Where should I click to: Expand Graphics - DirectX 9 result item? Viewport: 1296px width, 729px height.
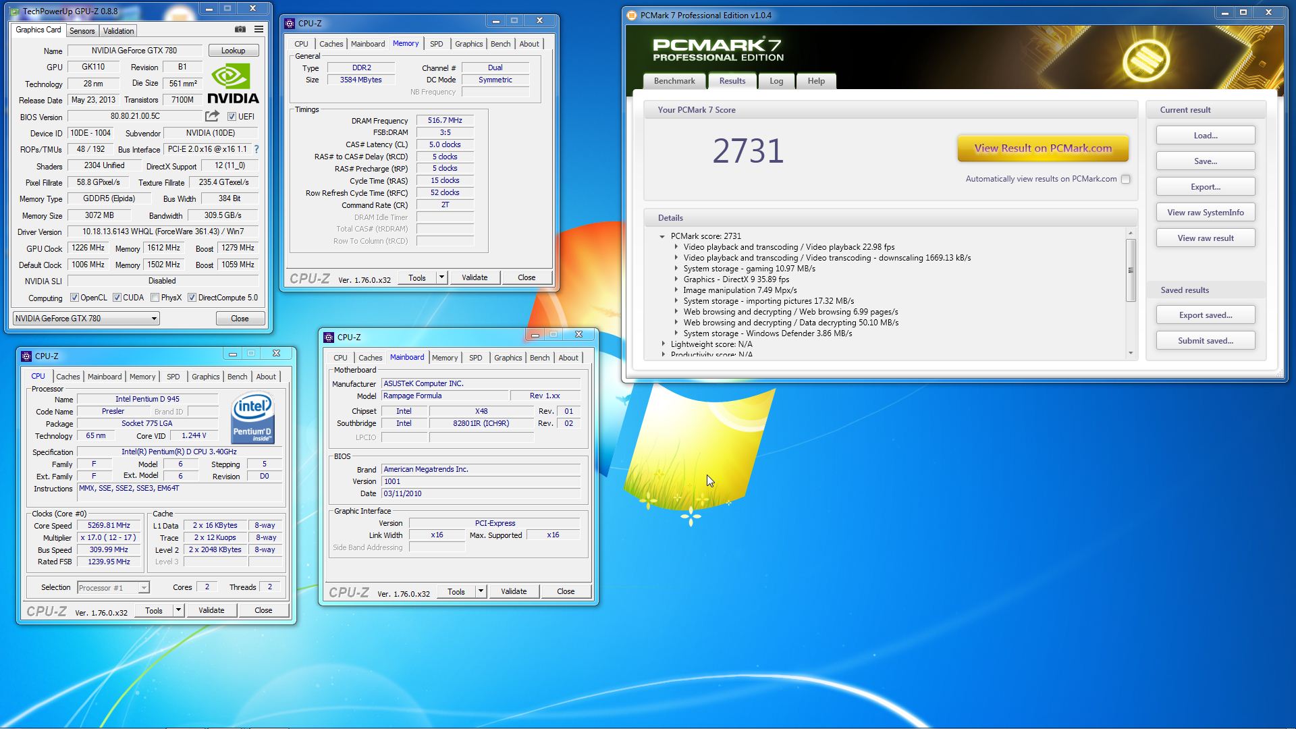(x=676, y=279)
